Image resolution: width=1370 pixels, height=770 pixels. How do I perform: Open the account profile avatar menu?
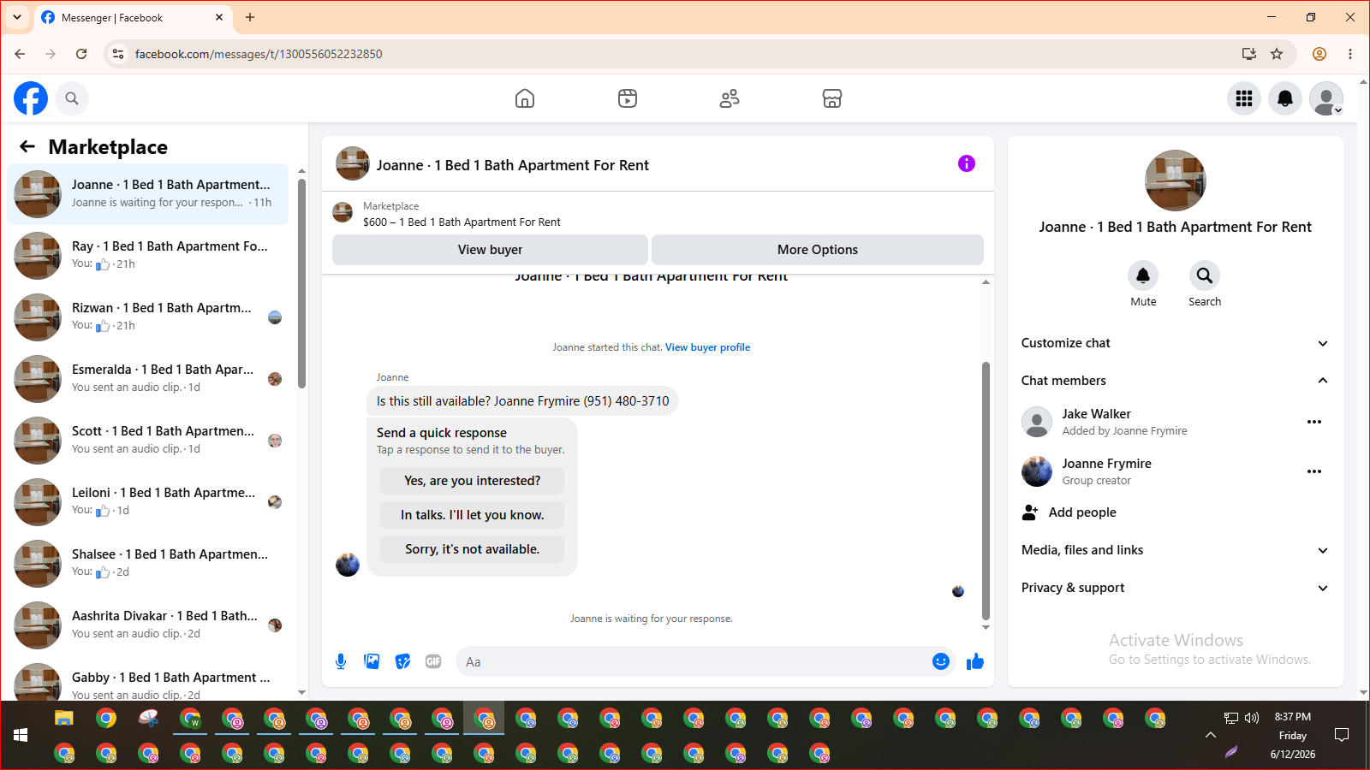coord(1326,98)
